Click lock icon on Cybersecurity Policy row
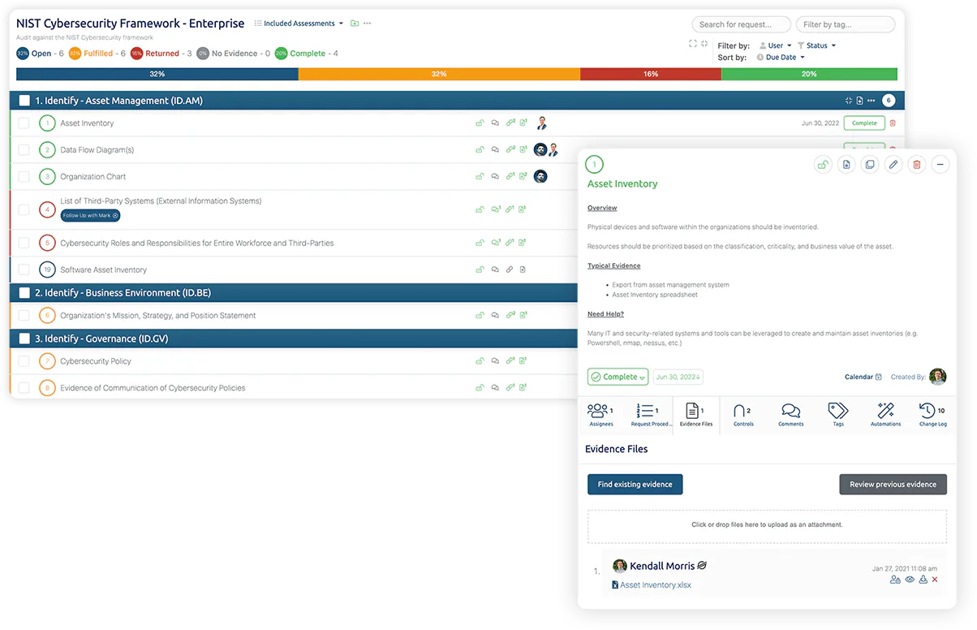 (480, 361)
